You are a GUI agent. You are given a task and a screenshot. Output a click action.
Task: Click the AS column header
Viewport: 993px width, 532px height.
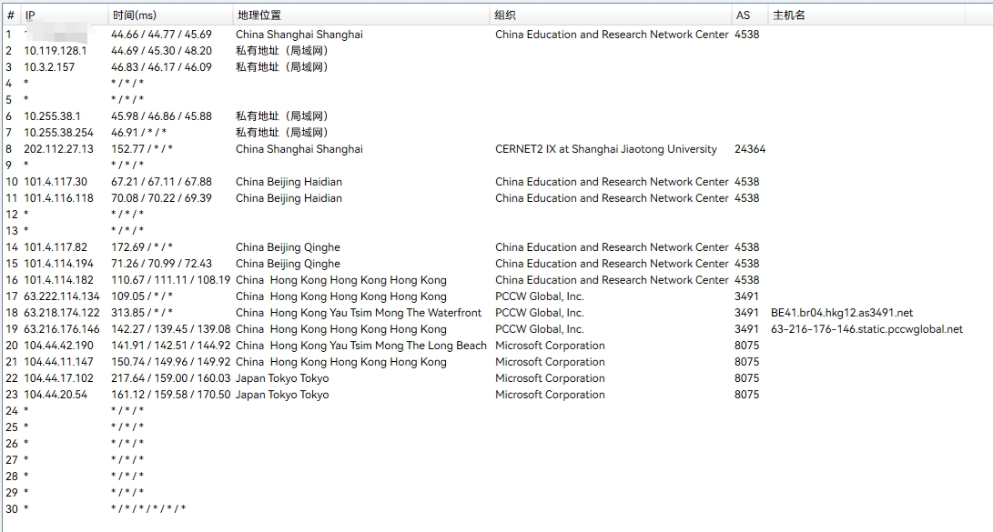click(x=743, y=15)
